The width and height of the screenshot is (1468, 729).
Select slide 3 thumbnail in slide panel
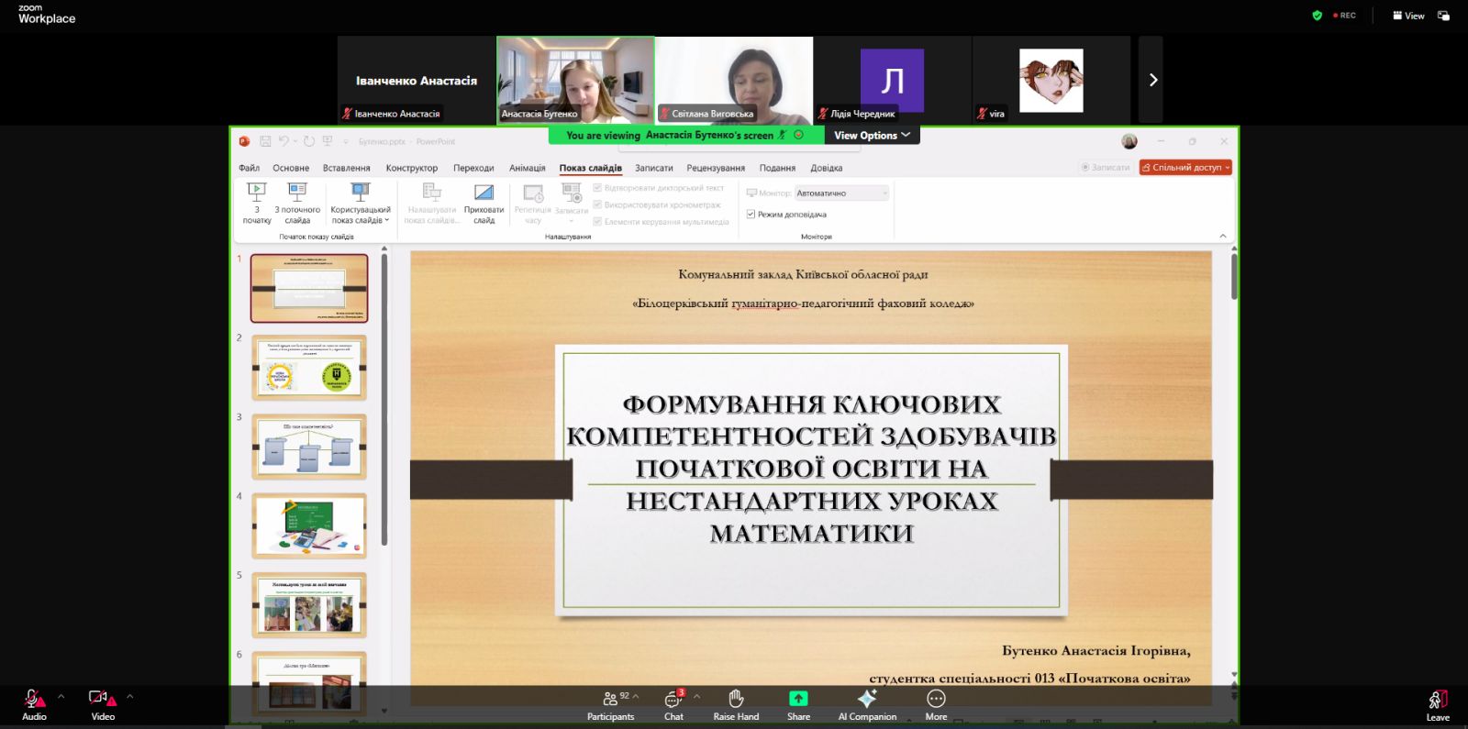coord(309,447)
